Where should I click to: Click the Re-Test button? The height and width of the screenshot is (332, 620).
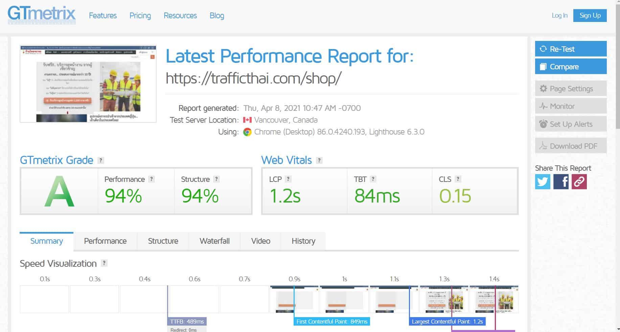[571, 49]
